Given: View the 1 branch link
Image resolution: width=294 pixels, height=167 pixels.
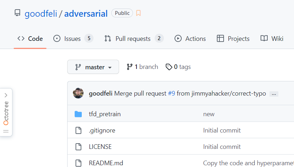Looking at the screenshot, I should pos(143,67).
